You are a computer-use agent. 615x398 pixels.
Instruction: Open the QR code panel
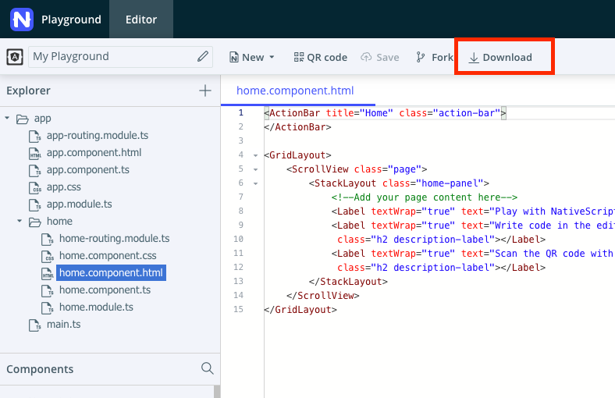click(x=320, y=57)
